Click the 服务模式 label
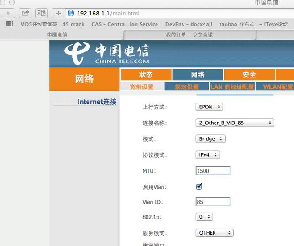The height and width of the screenshot is (246, 294). click(x=155, y=233)
